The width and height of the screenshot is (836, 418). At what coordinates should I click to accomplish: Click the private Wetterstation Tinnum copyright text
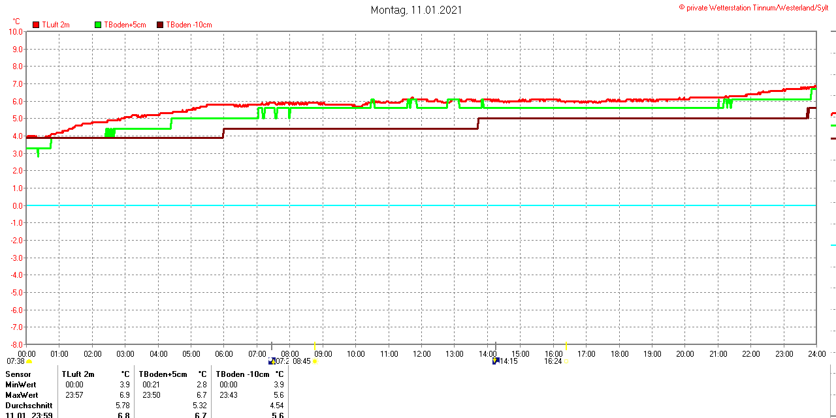pyautogui.click(x=756, y=7)
